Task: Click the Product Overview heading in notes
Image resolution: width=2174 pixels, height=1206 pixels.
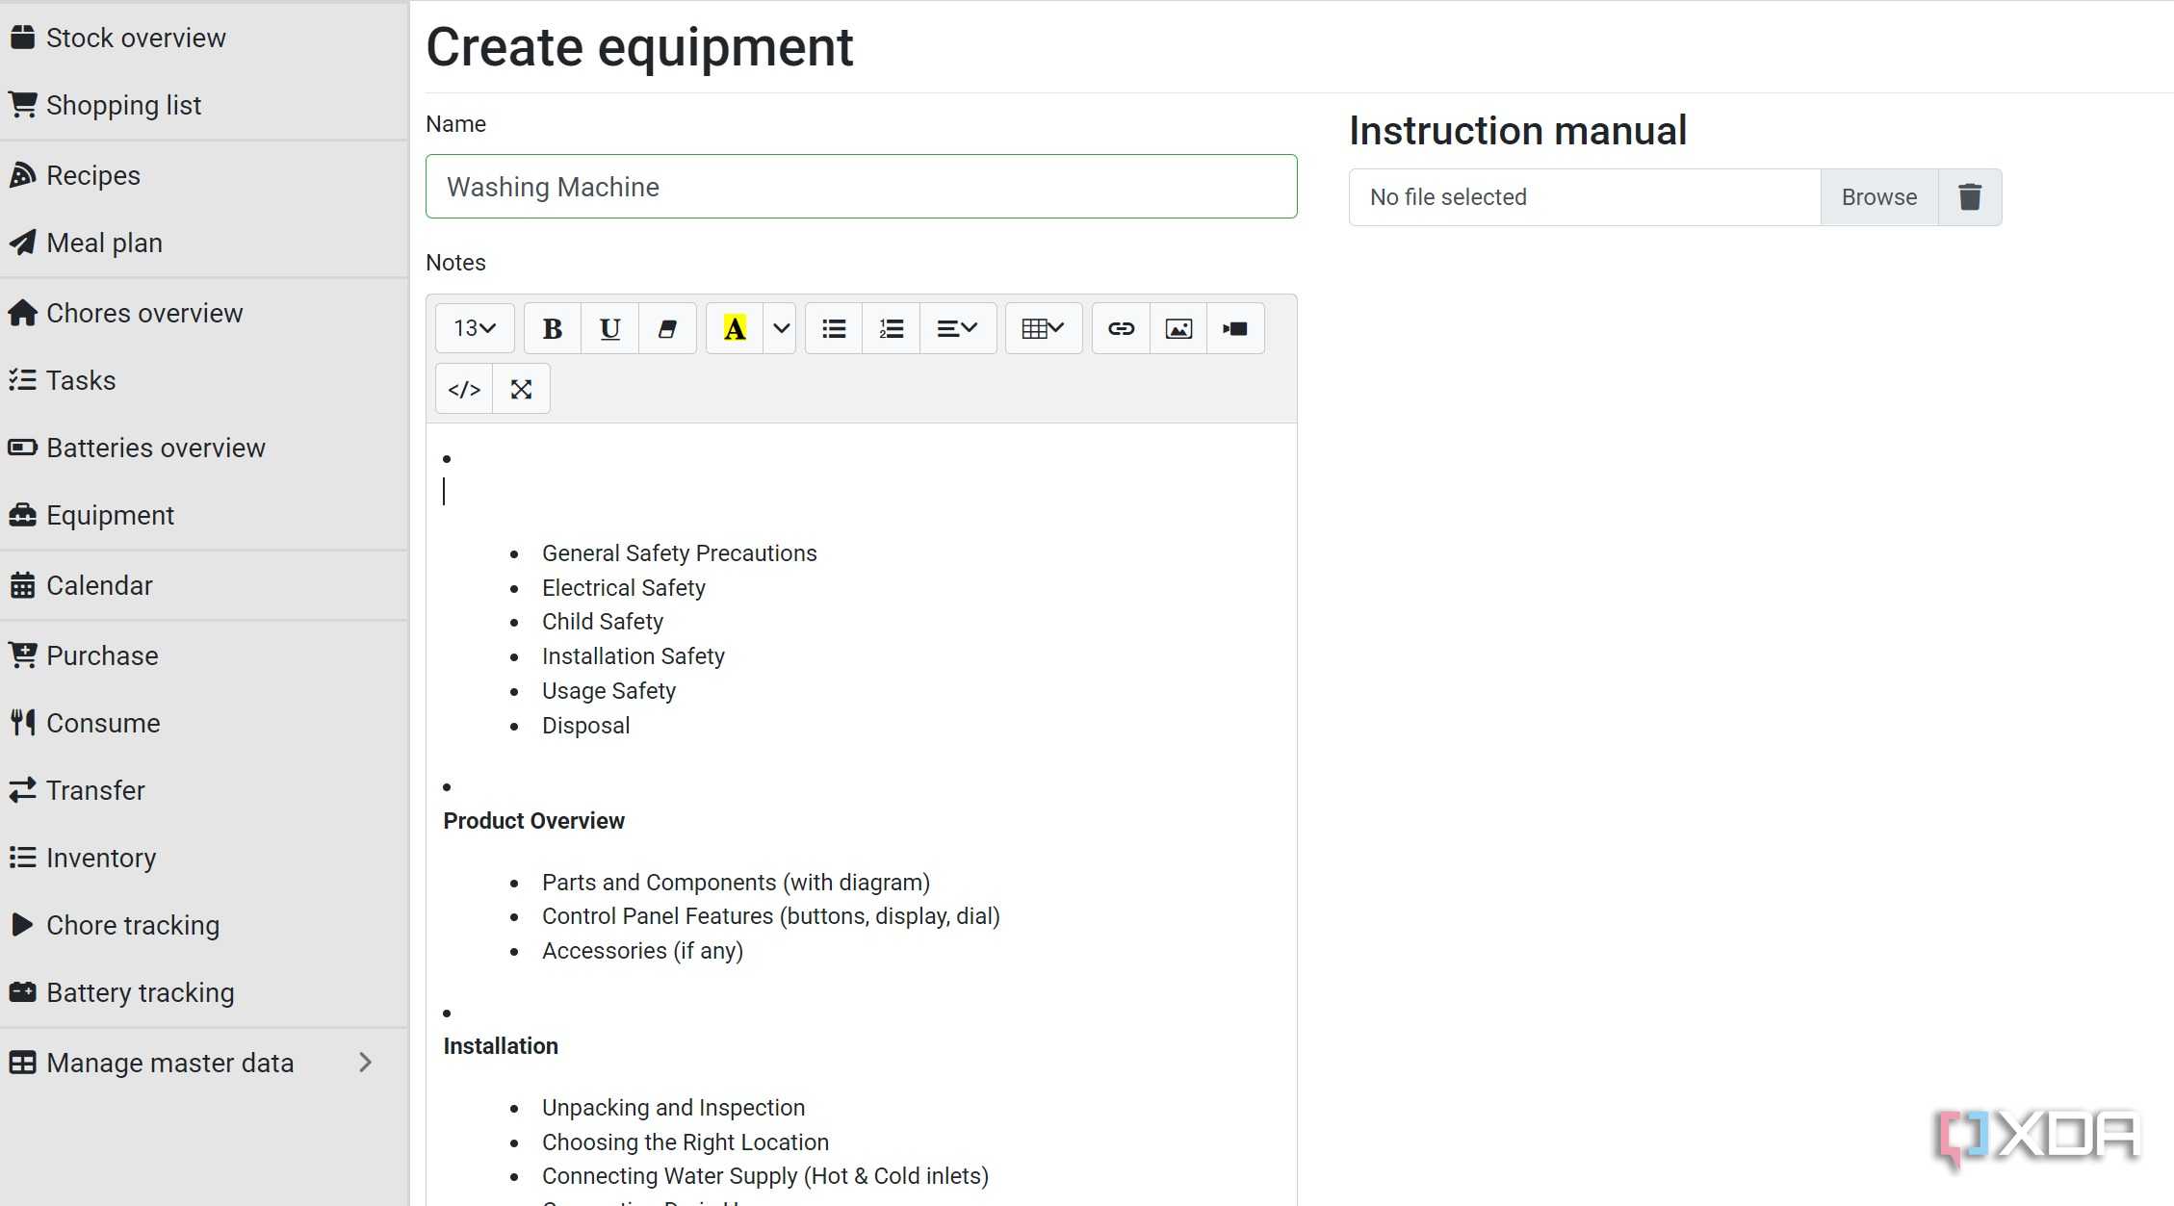Action: [533, 821]
